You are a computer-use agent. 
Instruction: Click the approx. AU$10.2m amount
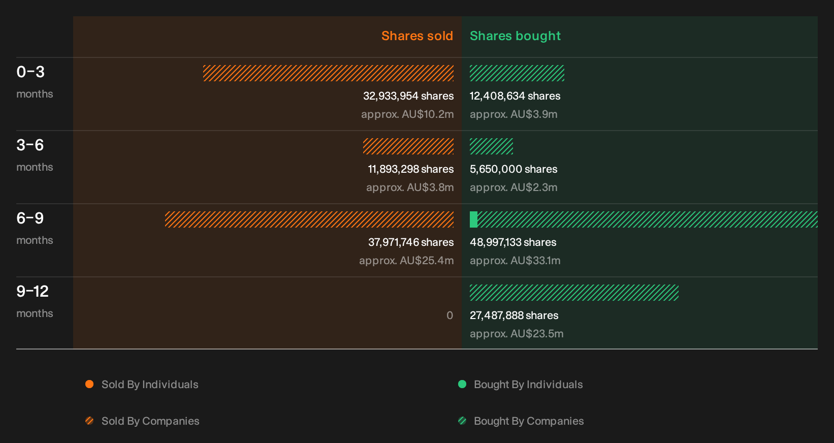click(x=407, y=114)
